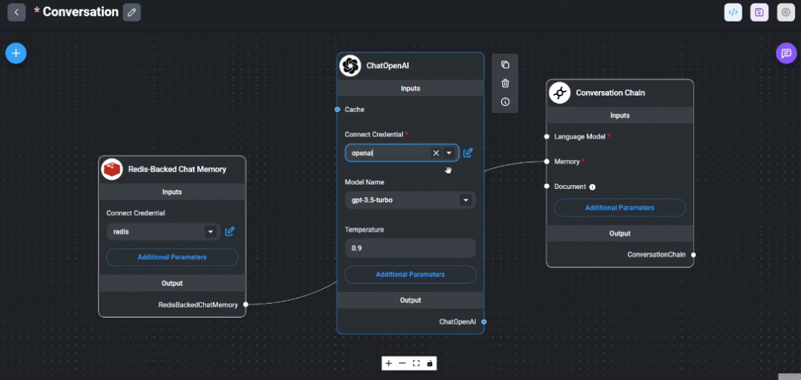The image size is (801, 380).
Task: Open Additional Parameters in ChatOpenAI node
Action: point(410,274)
